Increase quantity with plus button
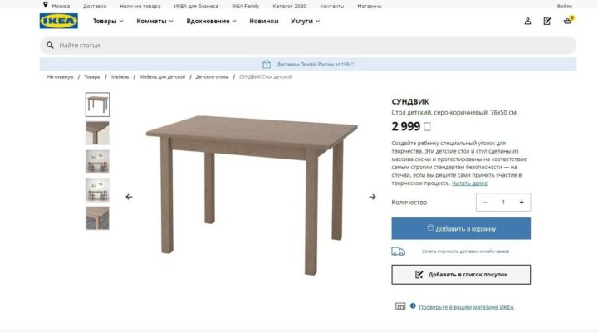Viewport: 598px width, 332px height. [522, 202]
